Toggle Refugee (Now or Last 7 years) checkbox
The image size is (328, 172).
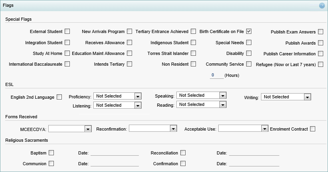(320, 64)
